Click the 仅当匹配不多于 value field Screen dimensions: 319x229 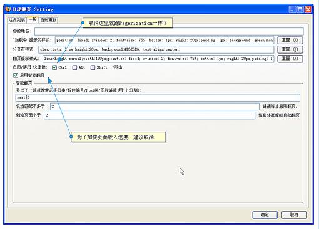tap(154, 106)
